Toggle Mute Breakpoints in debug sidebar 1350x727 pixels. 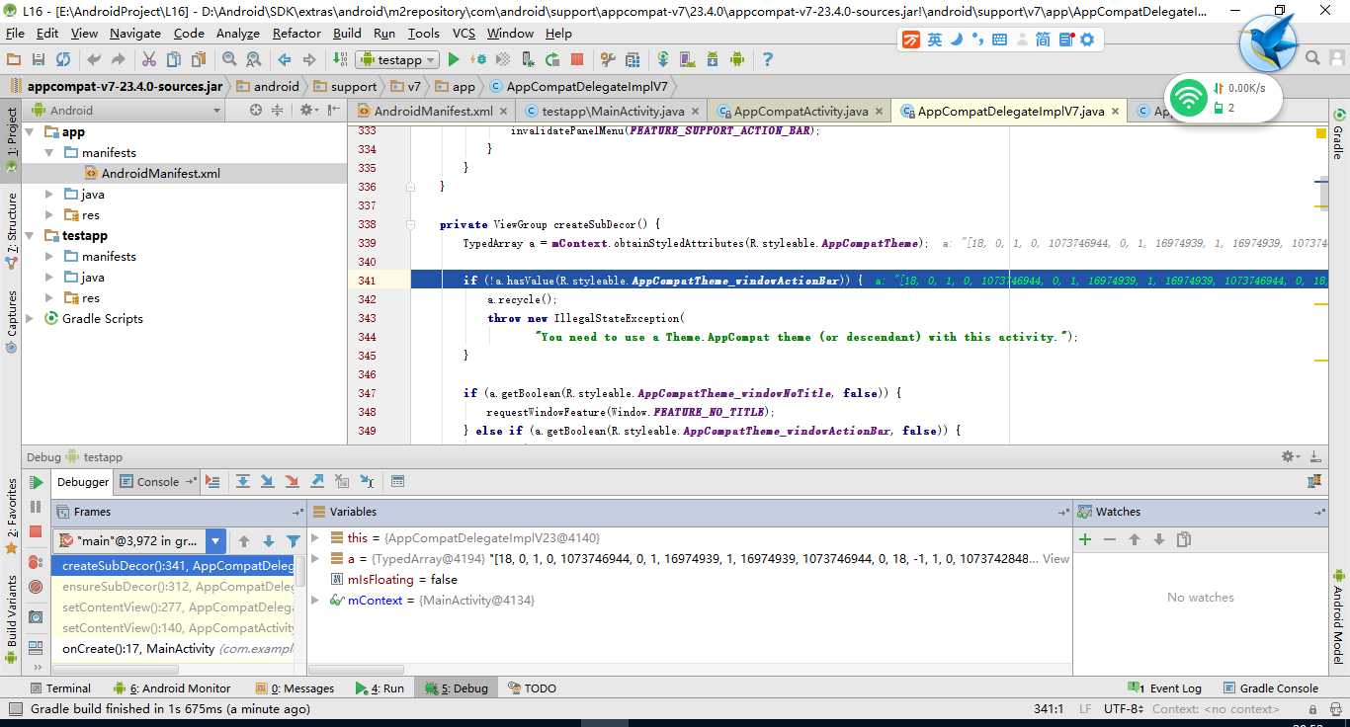coord(36,587)
